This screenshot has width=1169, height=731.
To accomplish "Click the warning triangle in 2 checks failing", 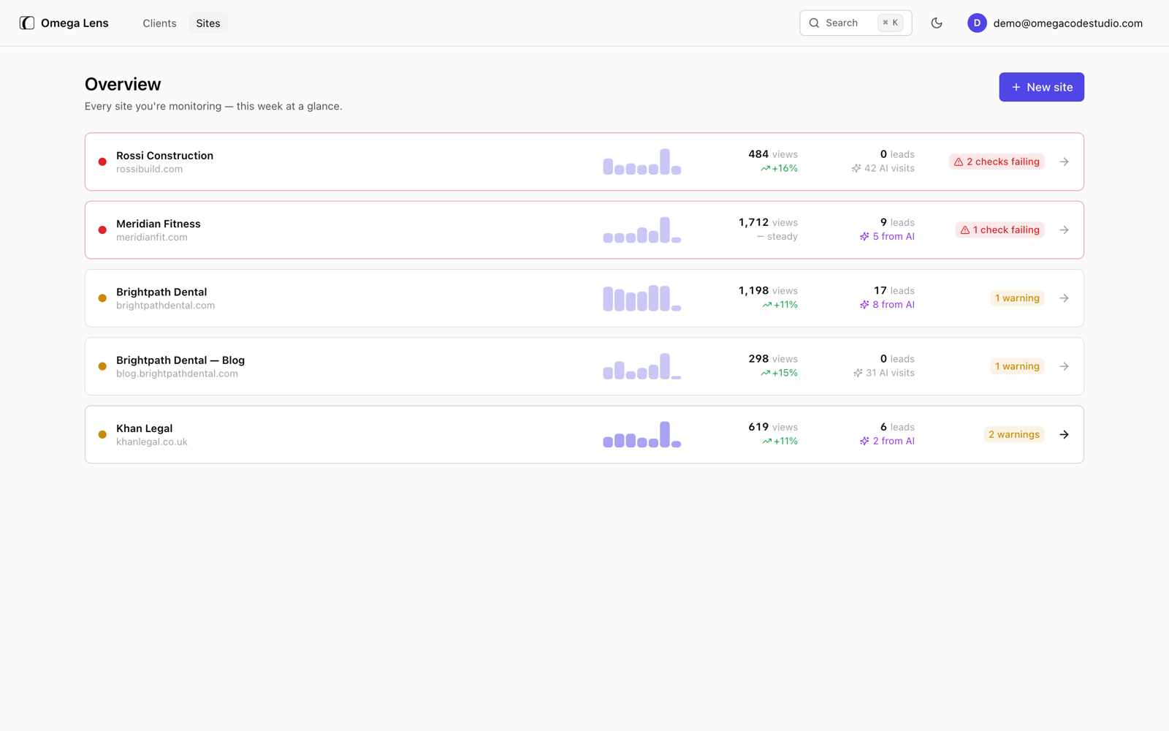I will 959,162.
